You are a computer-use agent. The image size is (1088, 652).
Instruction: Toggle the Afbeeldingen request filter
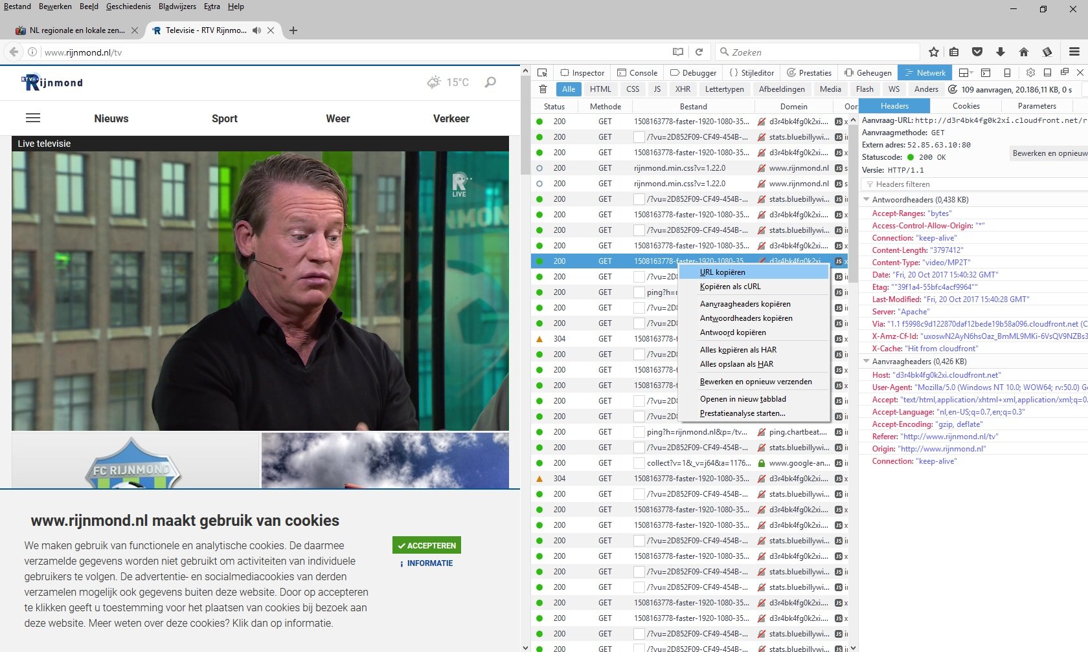pyautogui.click(x=782, y=89)
